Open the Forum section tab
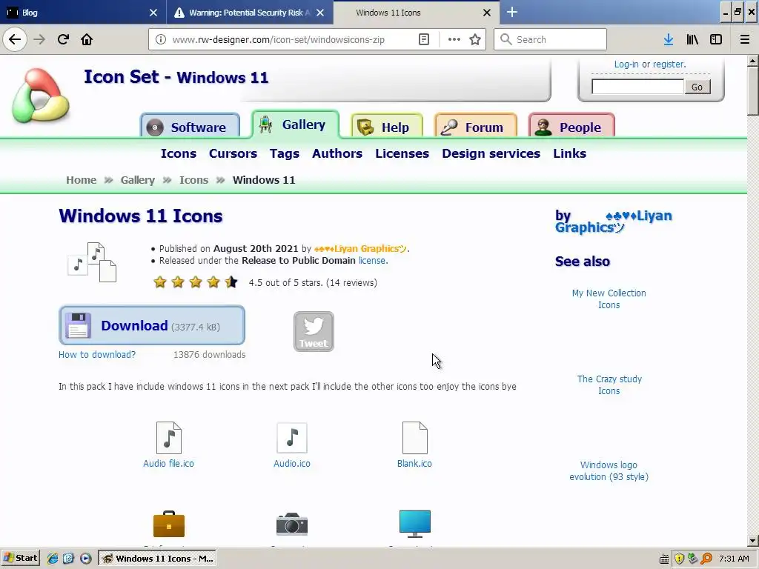This screenshot has height=569, width=759. [476, 125]
